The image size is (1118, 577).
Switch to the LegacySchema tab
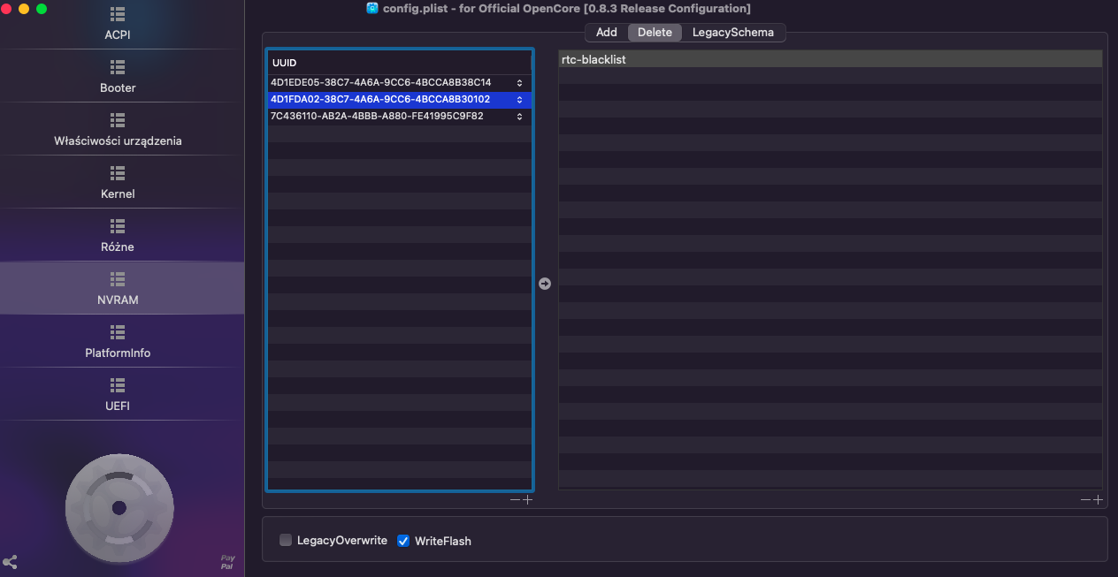coord(733,33)
